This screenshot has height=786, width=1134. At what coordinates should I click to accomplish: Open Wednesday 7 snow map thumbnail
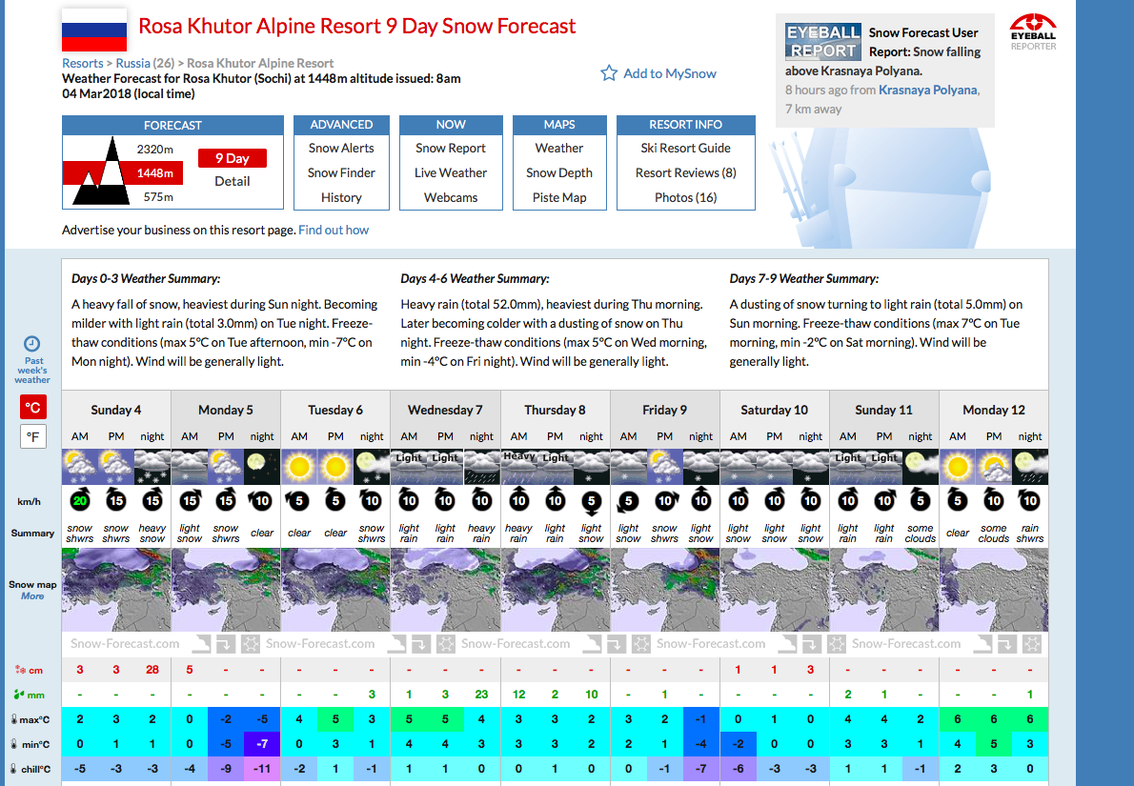[x=446, y=590]
